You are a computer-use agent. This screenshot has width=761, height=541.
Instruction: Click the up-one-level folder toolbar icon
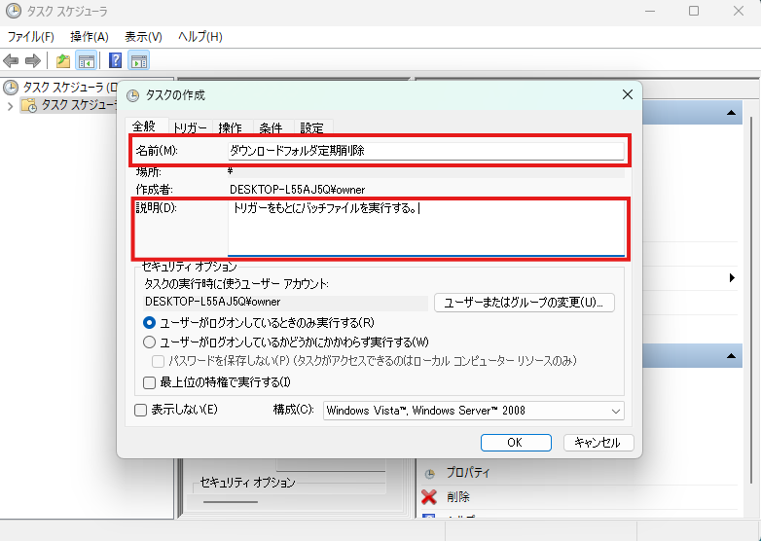63,61
